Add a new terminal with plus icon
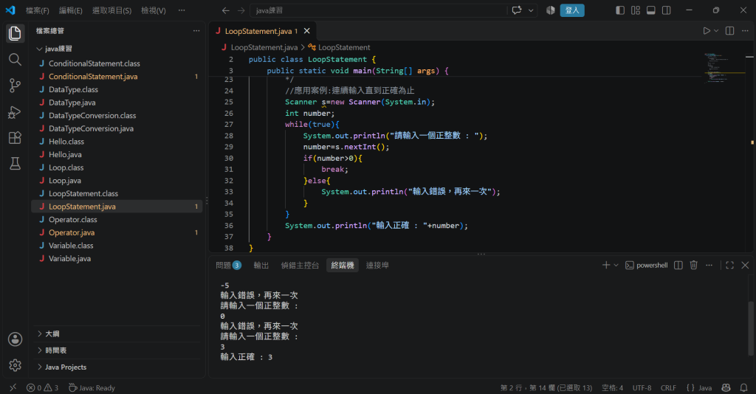The width and height of the screenshot is (756, 394). [x=606, y=265]
